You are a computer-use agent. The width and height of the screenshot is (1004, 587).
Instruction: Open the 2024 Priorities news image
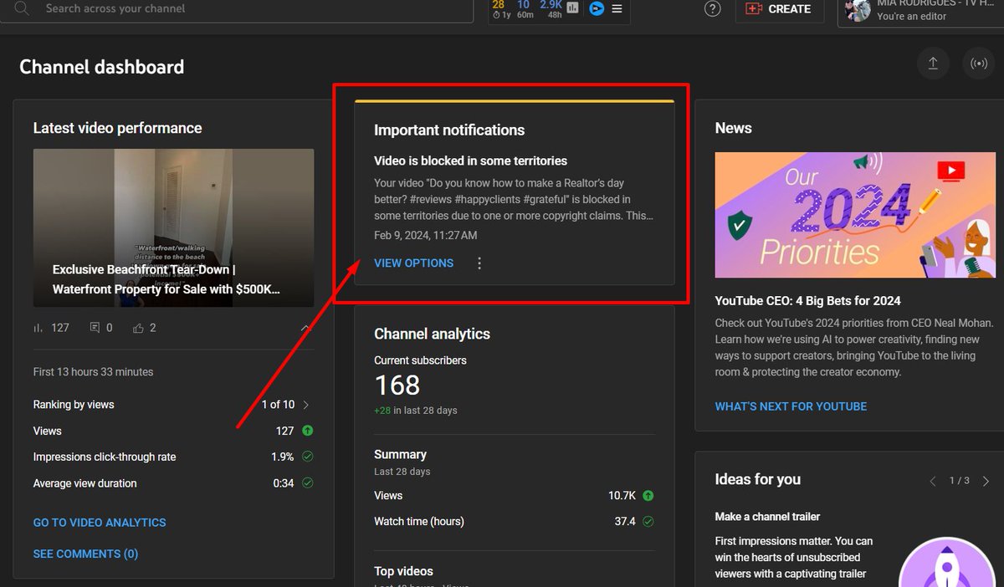(854, 215)
